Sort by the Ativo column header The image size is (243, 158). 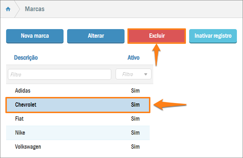tap(134, 57)
